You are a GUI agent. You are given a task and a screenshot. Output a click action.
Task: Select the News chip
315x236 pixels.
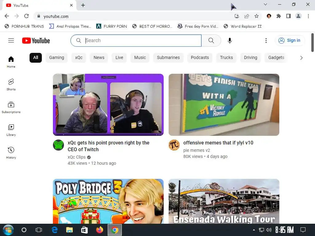tap(99, 58)
